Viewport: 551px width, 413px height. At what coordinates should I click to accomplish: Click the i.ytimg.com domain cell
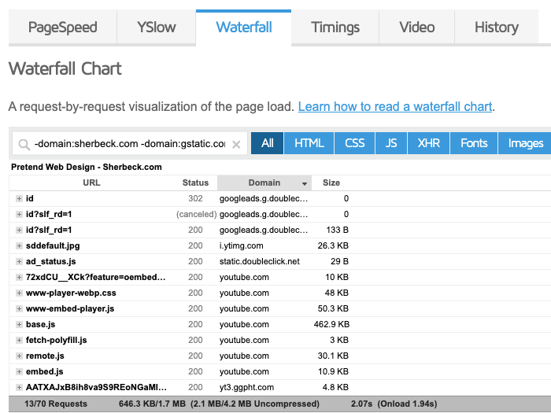242,245
